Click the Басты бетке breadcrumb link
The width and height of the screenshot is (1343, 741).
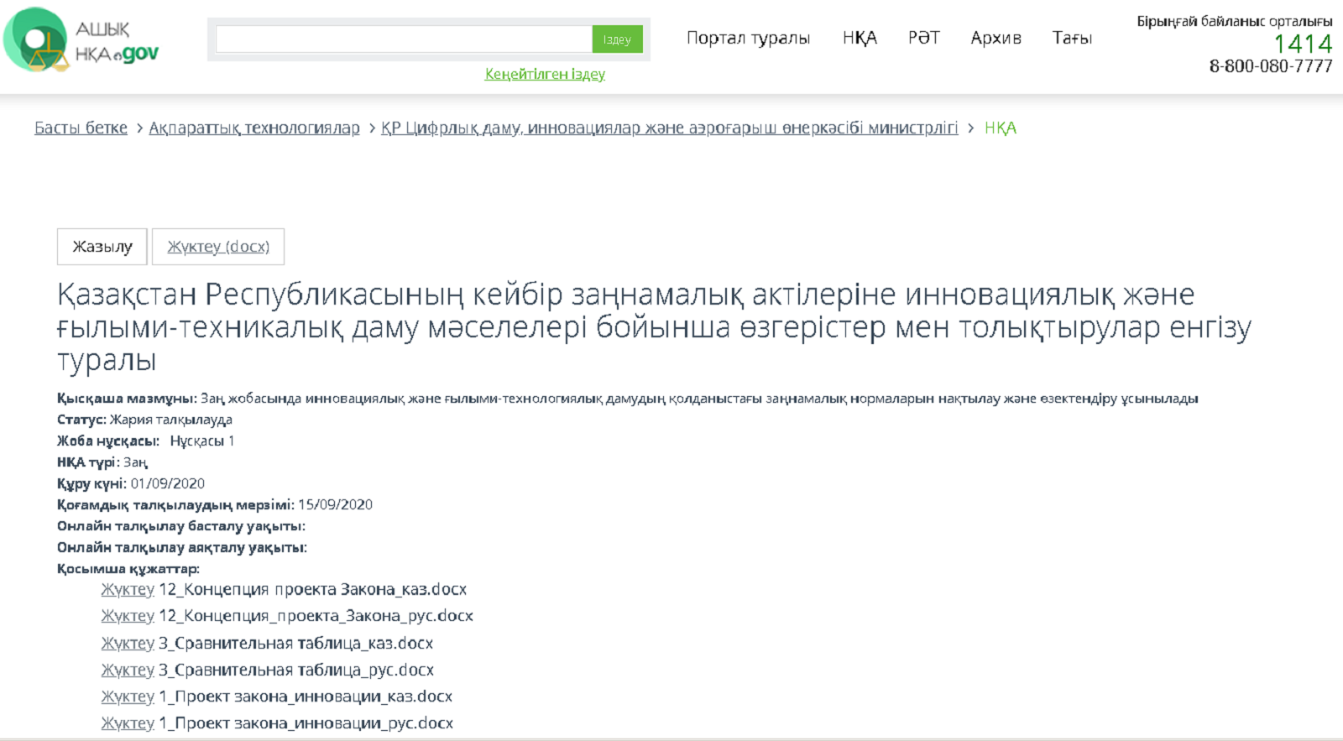(81, 128)
